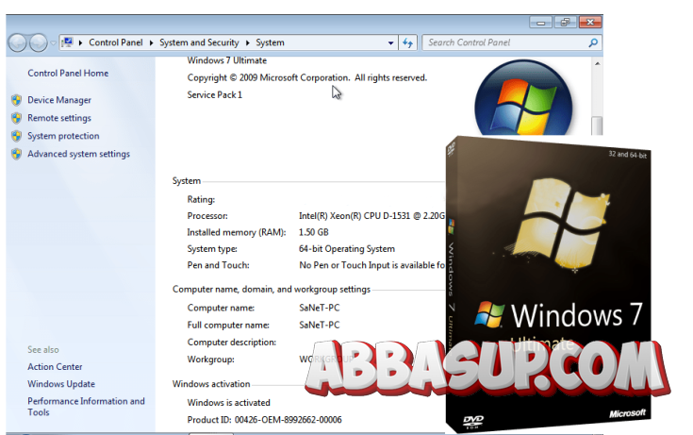Open System protection link
This screenshot has width=693, height=435.
(63, 136)
